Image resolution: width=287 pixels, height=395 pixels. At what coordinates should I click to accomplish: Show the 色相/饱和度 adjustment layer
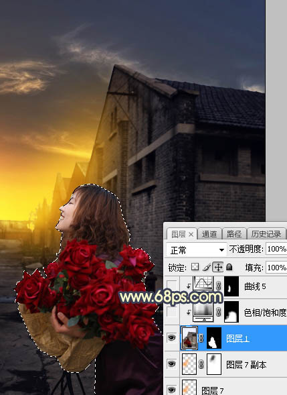pyautogui.click(x=172, y=312)
